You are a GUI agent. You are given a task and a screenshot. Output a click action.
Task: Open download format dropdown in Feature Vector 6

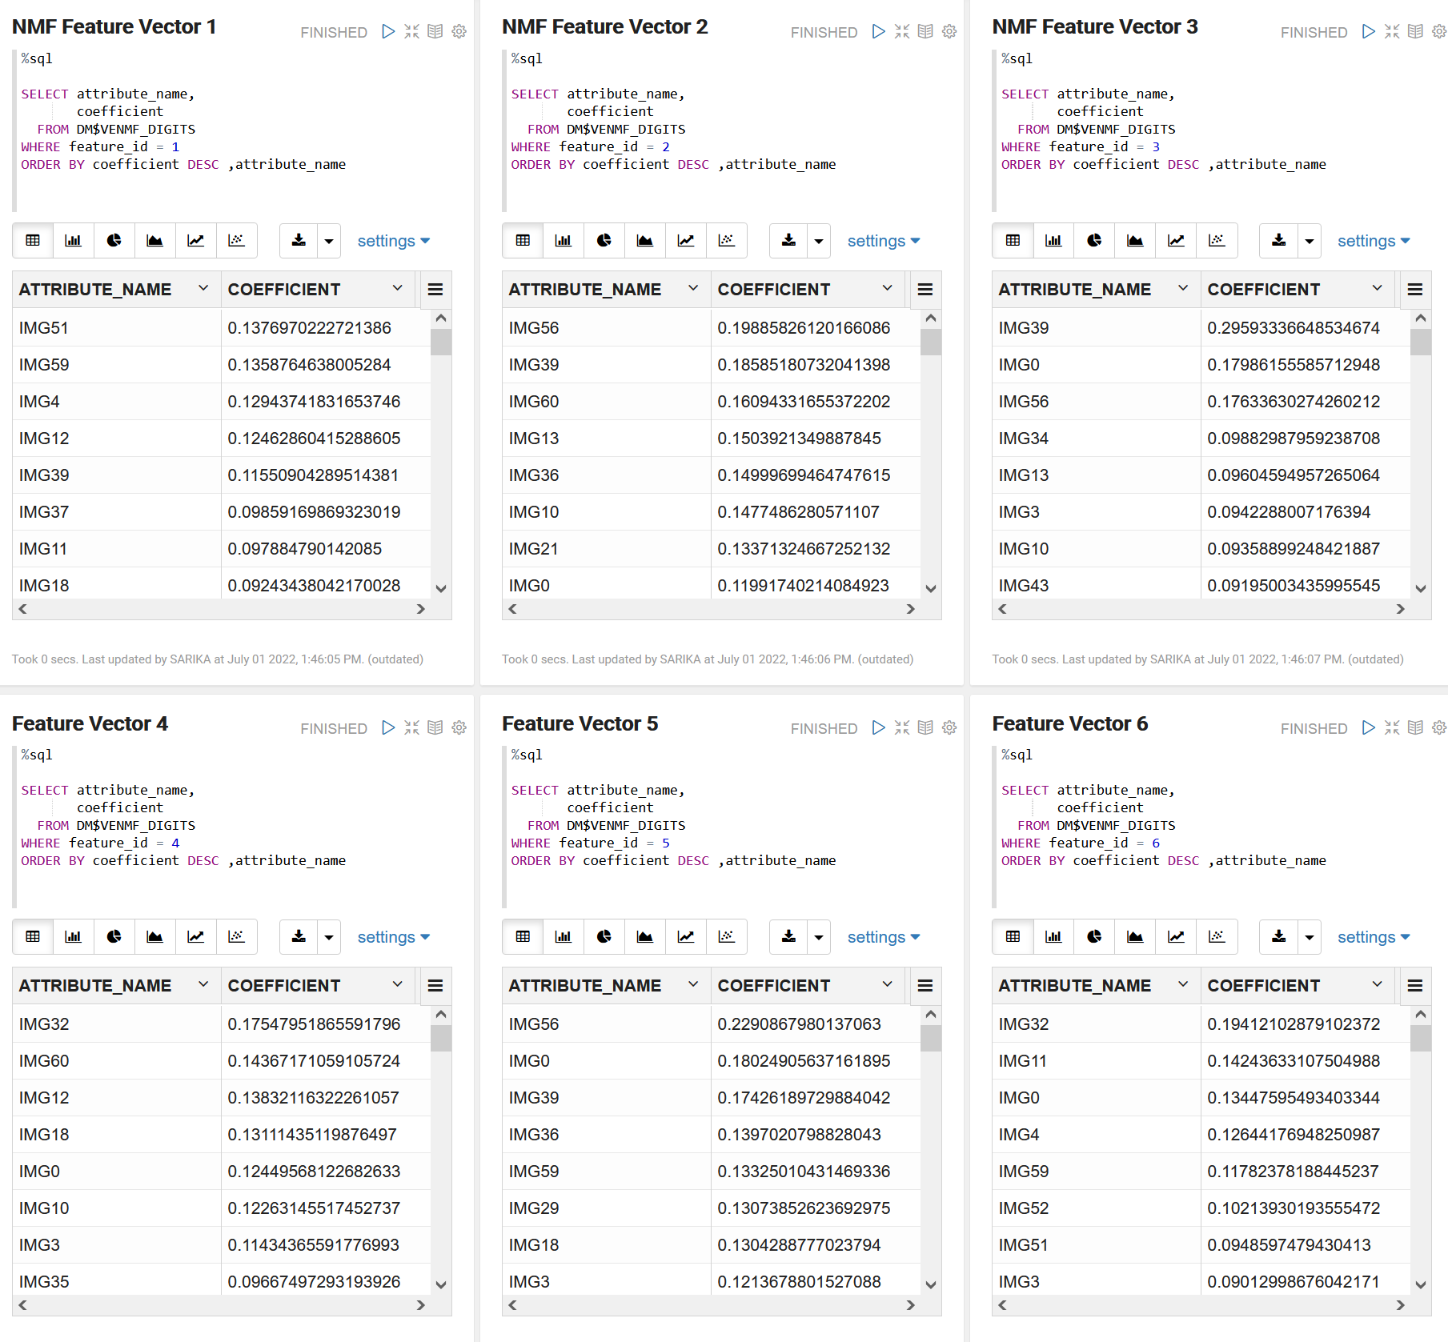[x=1310, y=936]
